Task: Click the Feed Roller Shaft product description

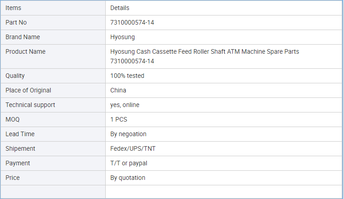Action: pos(205,56)
